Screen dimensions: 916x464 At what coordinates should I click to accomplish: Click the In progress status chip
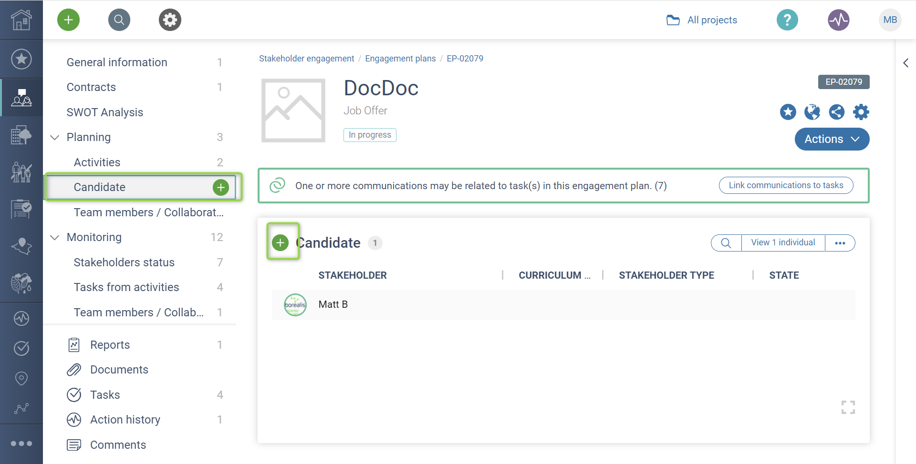pos(370,135)
